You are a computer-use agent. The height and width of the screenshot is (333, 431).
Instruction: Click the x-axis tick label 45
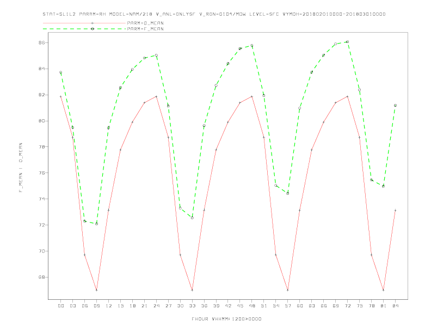point(240,306)
